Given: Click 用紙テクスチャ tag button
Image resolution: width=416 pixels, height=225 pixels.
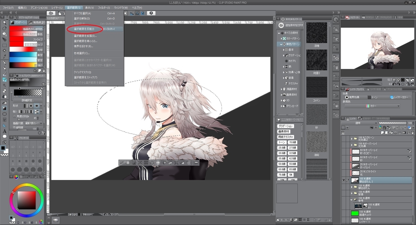Looking at the screenshot, I should click(x=286, y=137).
